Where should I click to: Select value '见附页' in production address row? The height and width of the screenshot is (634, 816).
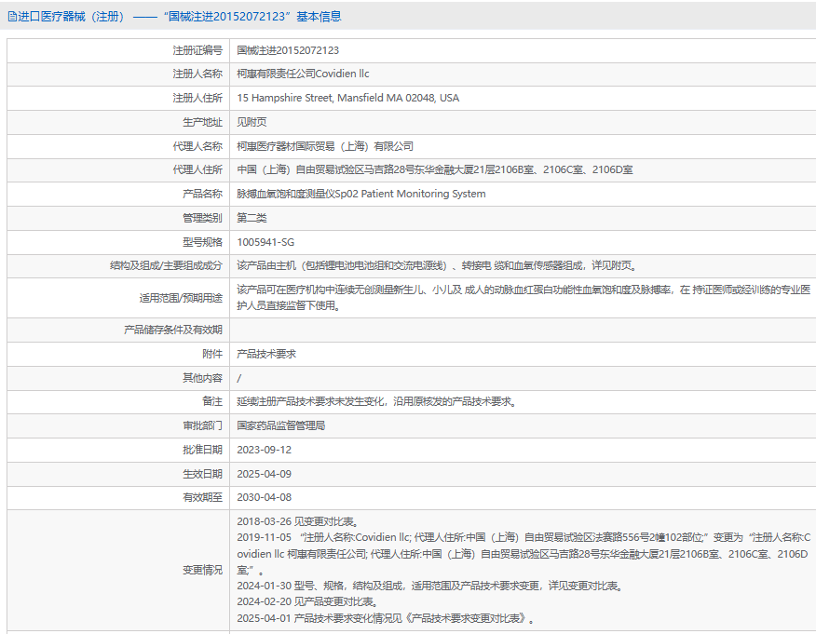(252, 122)
